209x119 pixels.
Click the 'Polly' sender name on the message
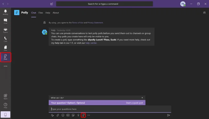click(x=53, y=31)
